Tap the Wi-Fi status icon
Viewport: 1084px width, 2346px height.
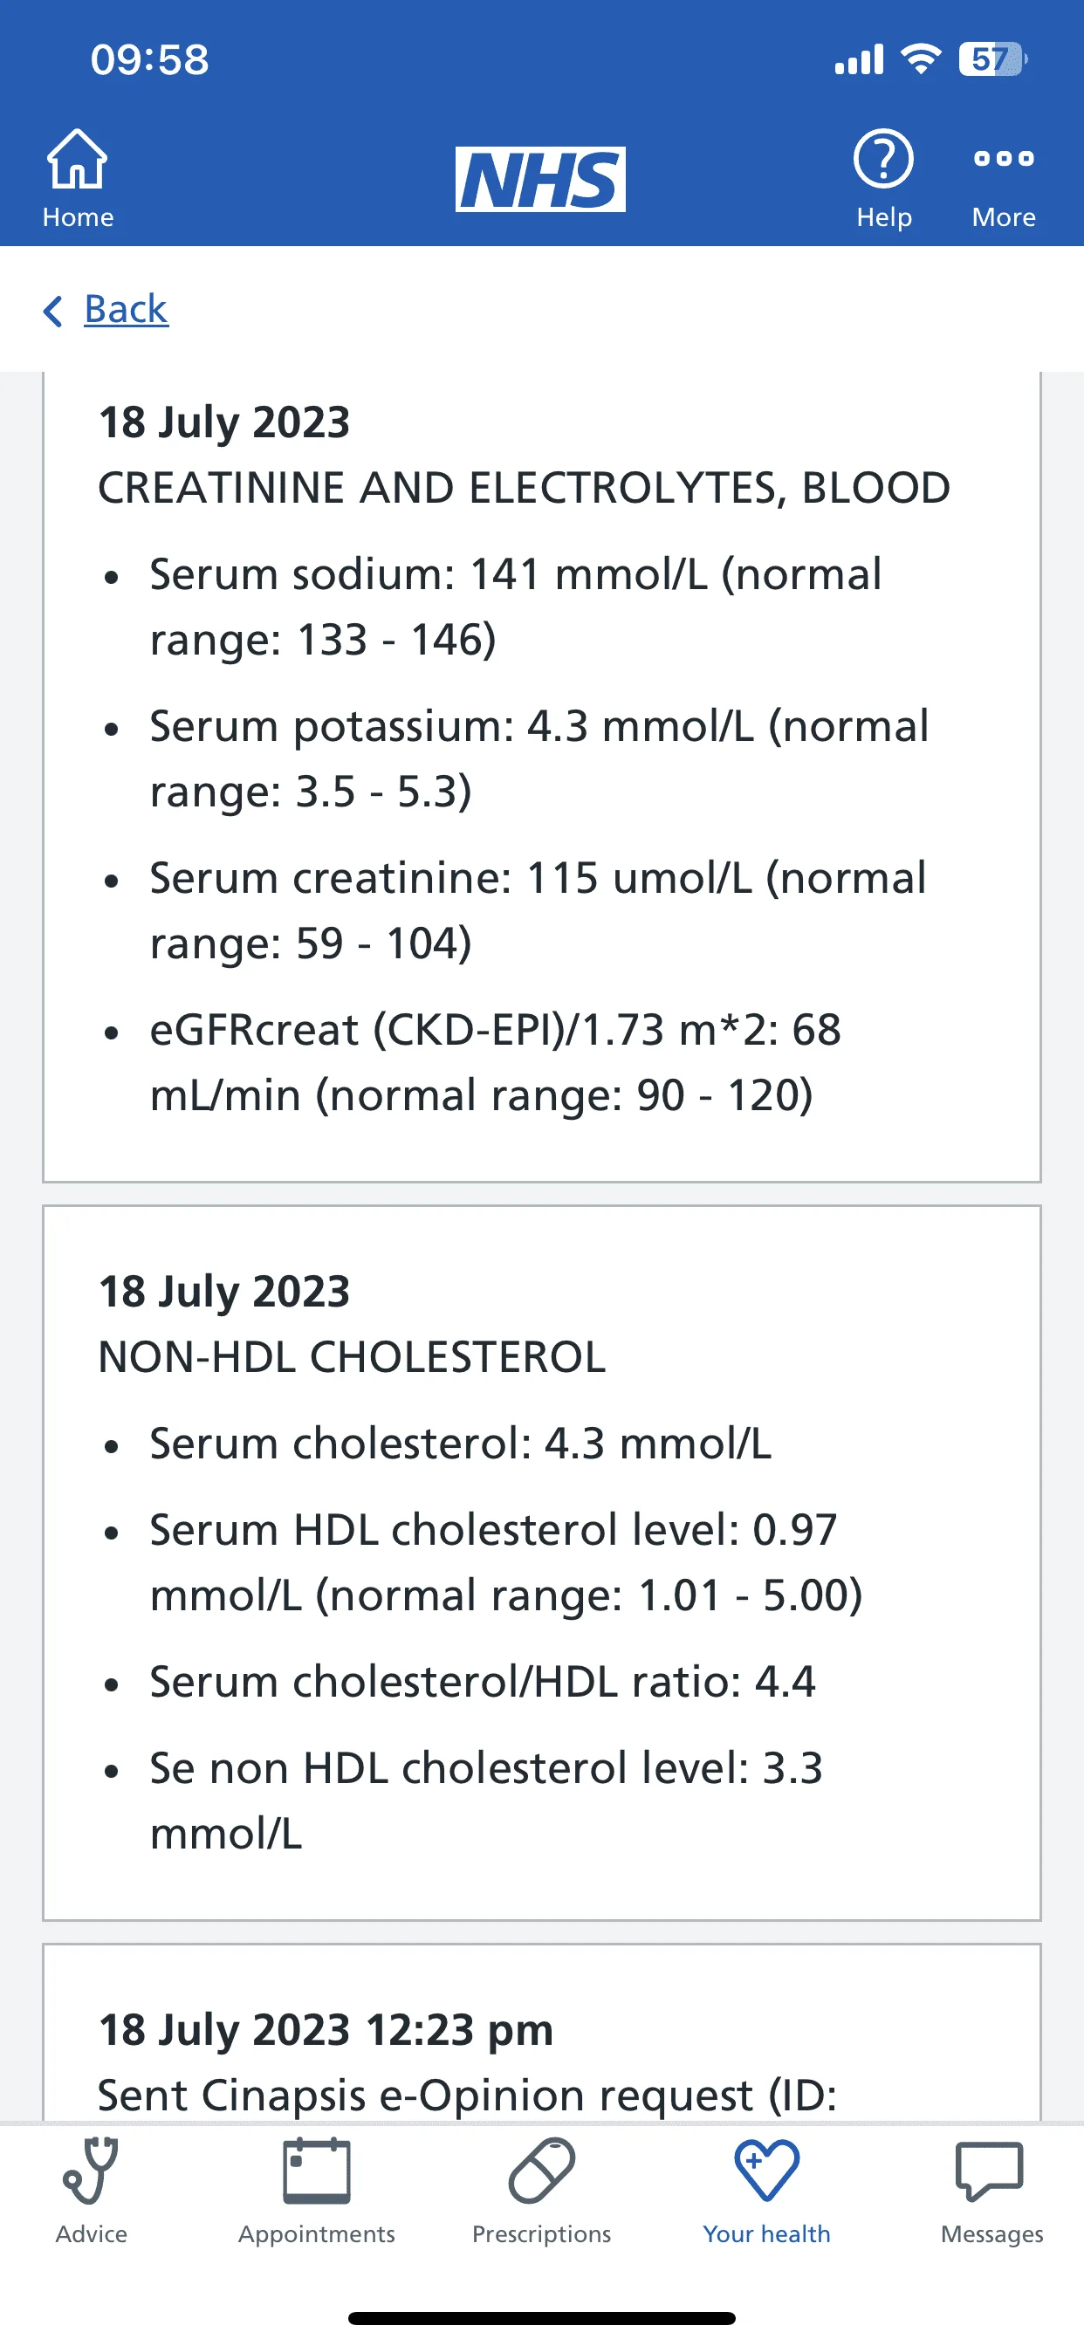[920, 60]
